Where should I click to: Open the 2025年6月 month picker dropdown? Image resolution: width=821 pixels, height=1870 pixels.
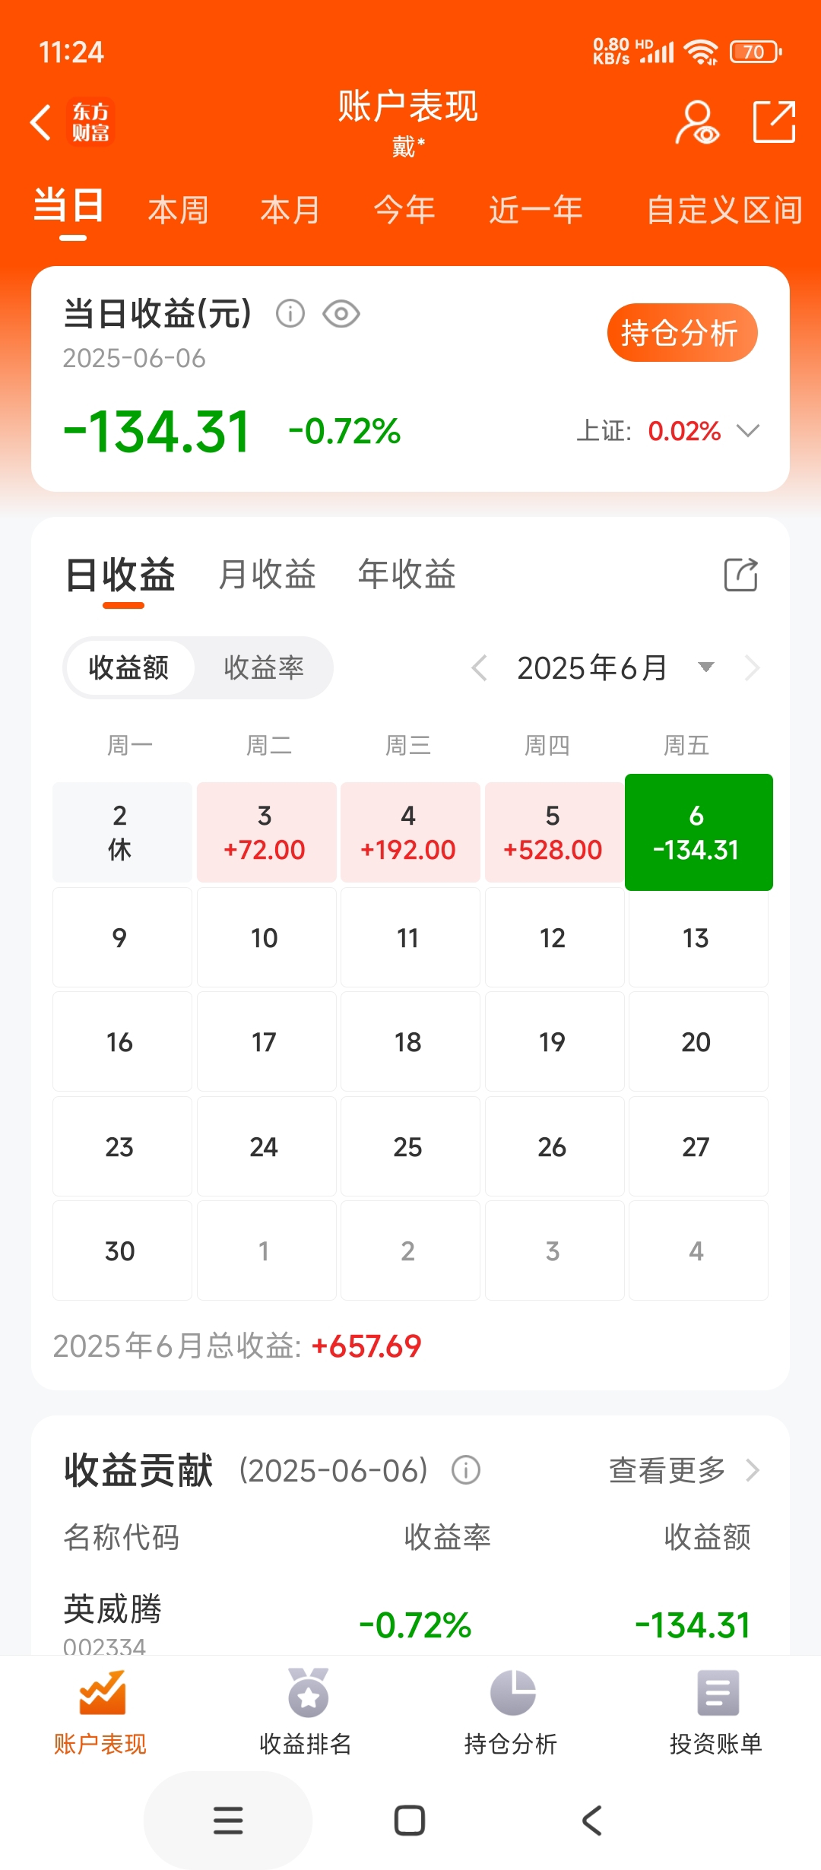pyautogui.click(x=705, y=667)
